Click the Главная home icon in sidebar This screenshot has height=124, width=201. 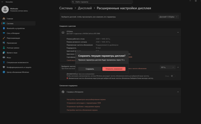click(4, 19)
